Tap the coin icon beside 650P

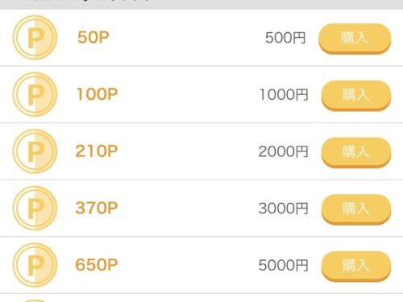tap(35, 265)
